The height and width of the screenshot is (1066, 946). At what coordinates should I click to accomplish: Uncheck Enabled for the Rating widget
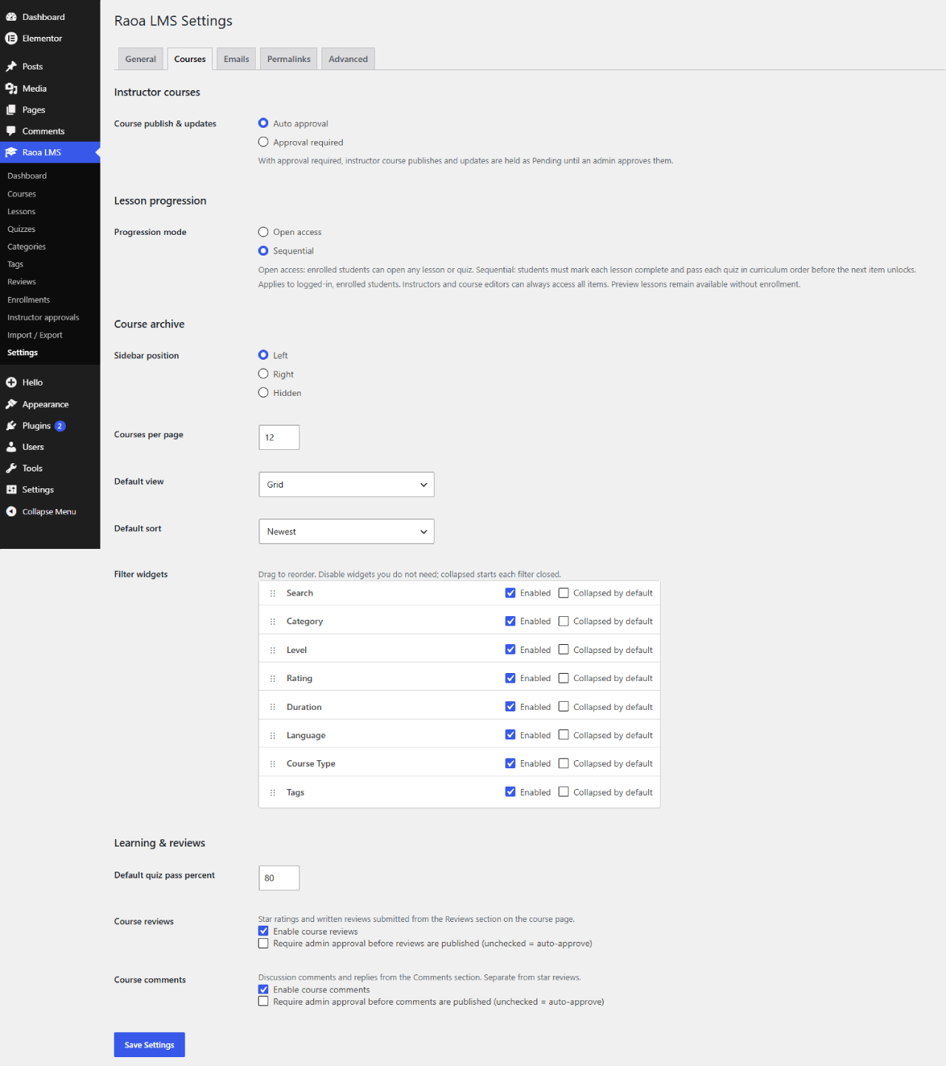(510, 678)
